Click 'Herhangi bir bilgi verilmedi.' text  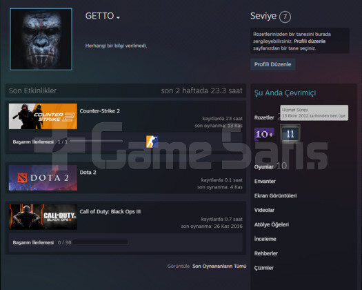coord(116,46)
